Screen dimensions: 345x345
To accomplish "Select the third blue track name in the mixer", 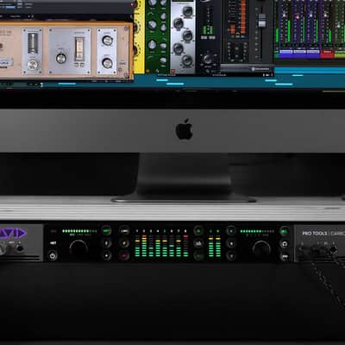I will coord(313,52).
